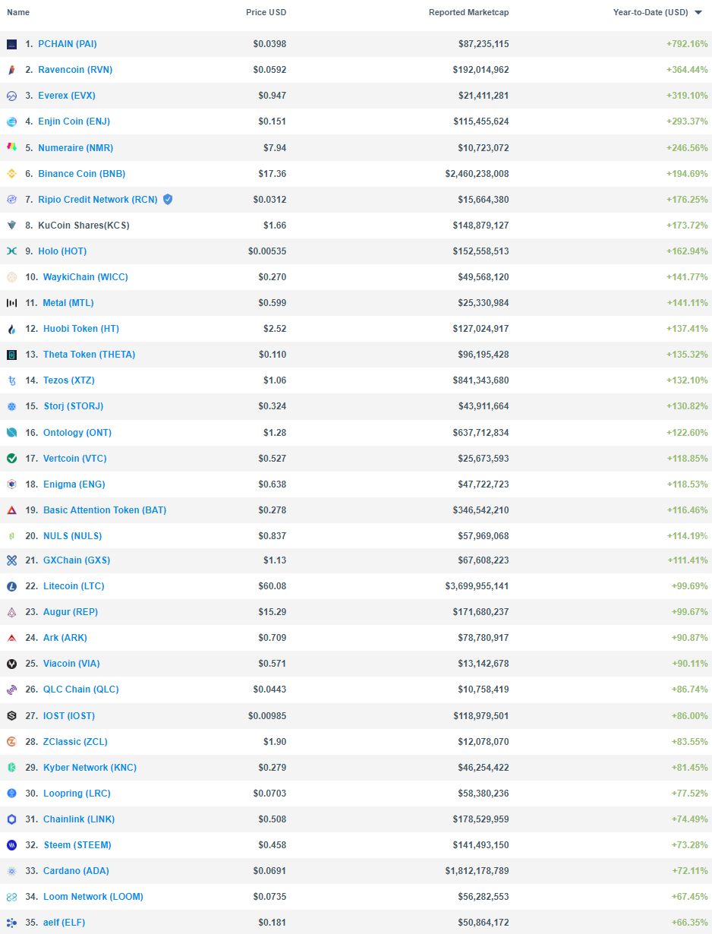This screenshot has height=934, width=712.
Task: Click the Viacoin logo icon
Action: tap(11, 664)
